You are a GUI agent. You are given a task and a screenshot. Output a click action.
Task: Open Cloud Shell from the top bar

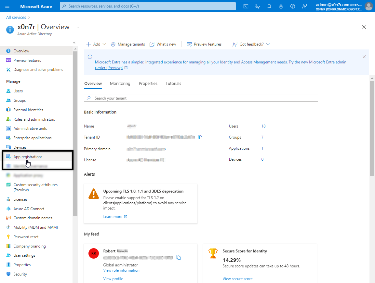[x=246, y=6]
